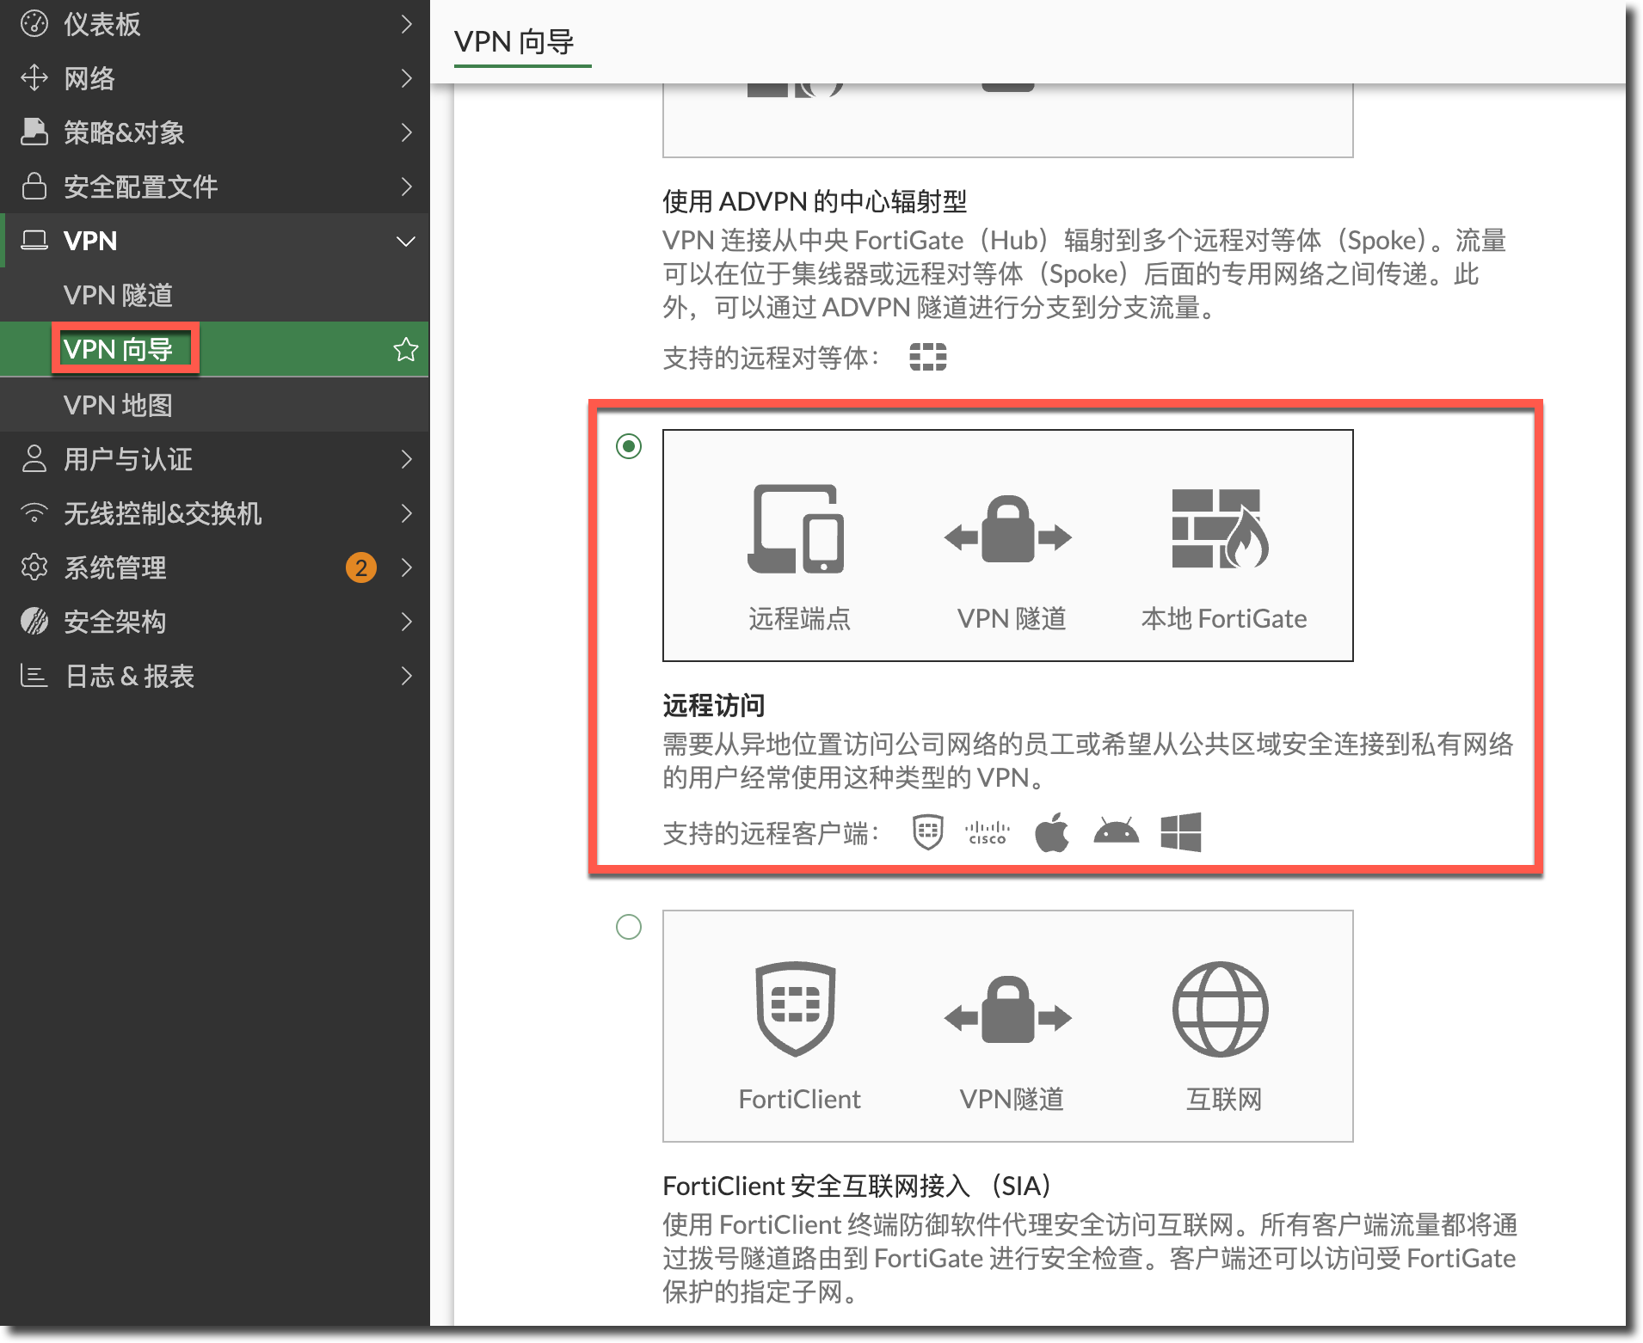This screenshot has width=1643, height=1343.
Task: Open VPN 隧道 in the sidebar
Action: tap(119, 296)
